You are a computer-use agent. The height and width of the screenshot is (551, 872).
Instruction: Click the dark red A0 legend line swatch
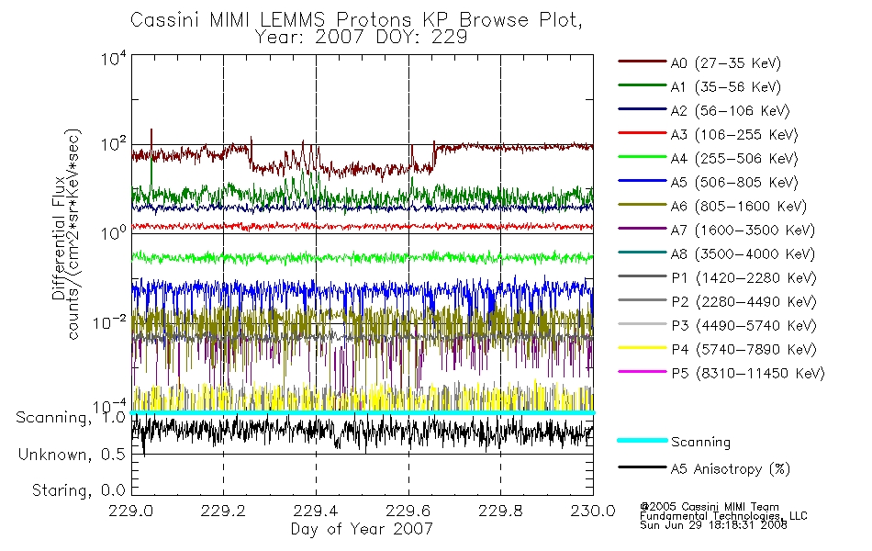click(x=642, y=62)
